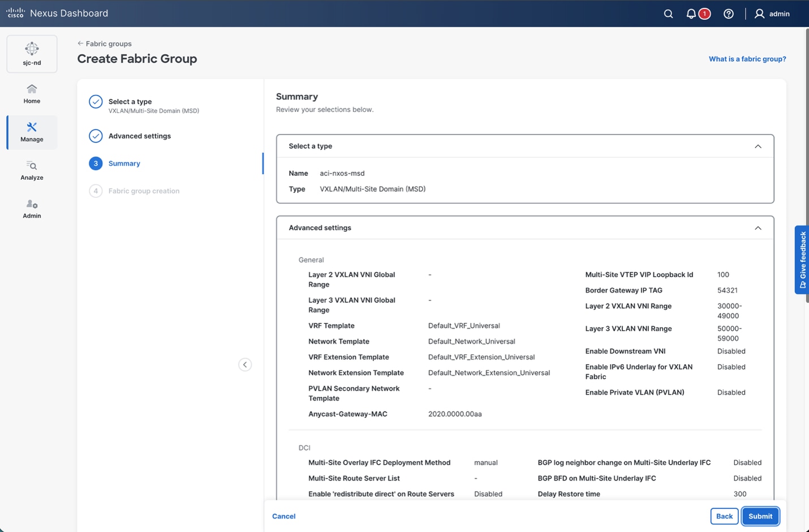The height and width of the screenshot is (532, 809).
Task: Go to Home in the sidebar
Action: tap(32, 94)
